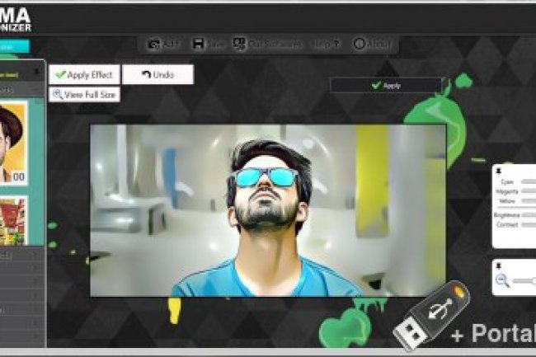The image size is (536, 357).
Task: Click the Save floppy disk icon
Action: point(198,45)
